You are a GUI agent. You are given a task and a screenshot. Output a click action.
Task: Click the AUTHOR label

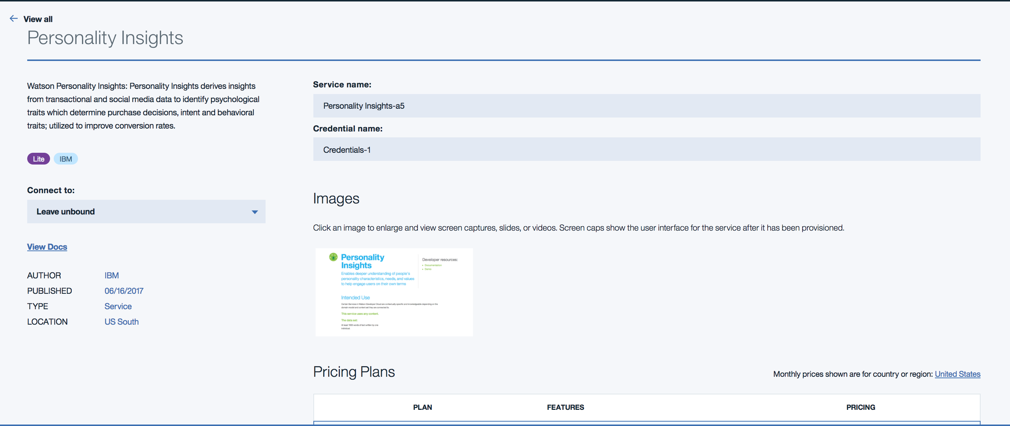coord(44,276)
